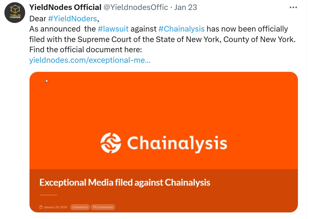Open the yieldnodes.com/exceptional-me… link
Screen dimensions: 315x219
90,60
